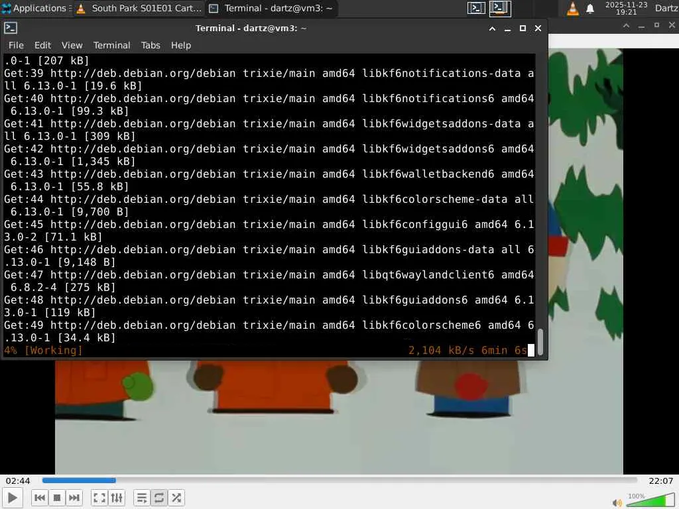This screenshot has height=509, width=679.
Task: Select the second workspace switcher terminal icon
Action: click(500, 8)
